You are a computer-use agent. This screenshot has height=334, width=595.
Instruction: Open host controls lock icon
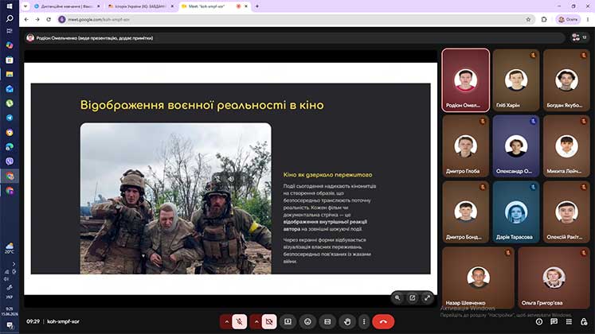click(584, 321)
